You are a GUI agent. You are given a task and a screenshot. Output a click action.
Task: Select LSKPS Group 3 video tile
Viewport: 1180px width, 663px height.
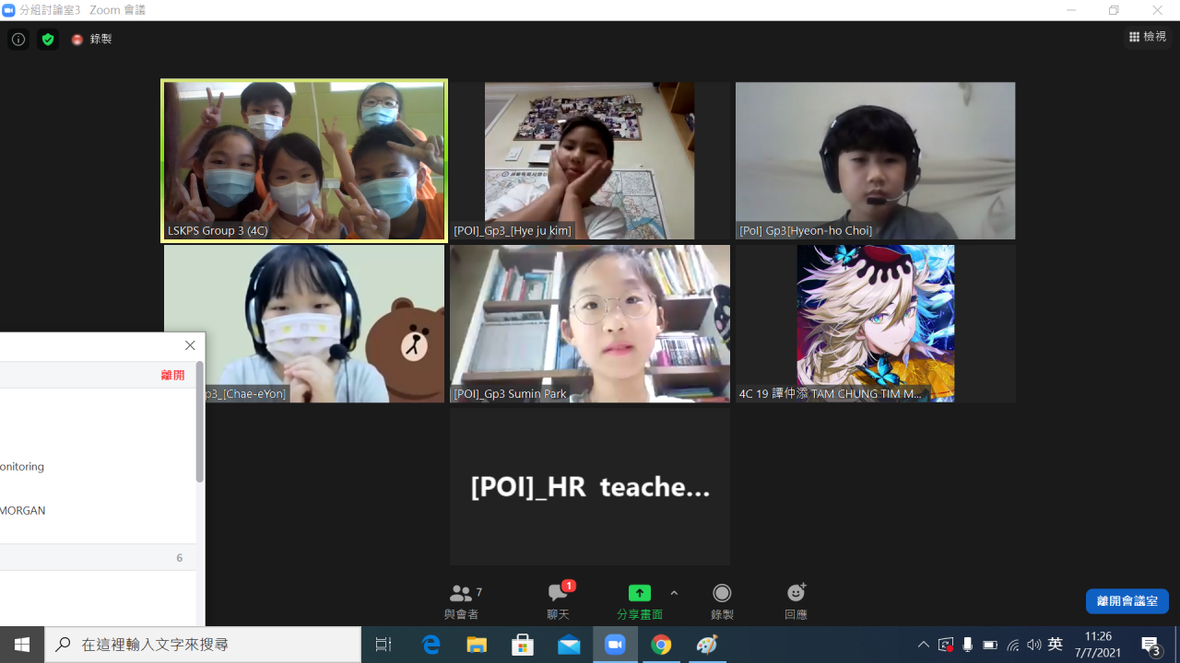coord(304,160)
